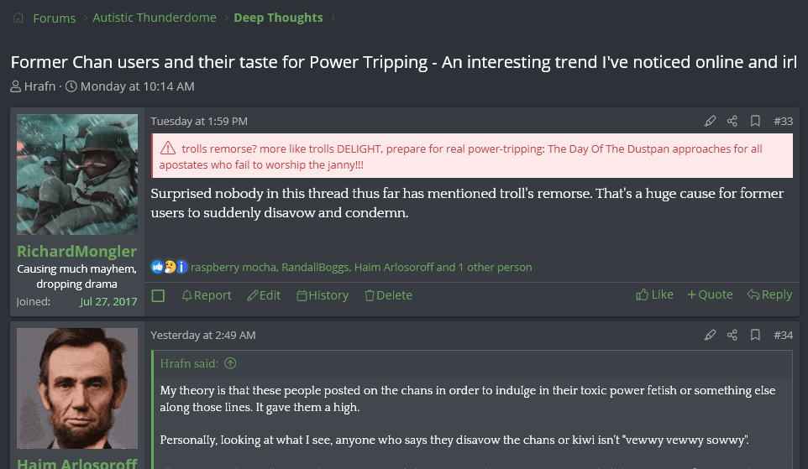Open reaction icons list on post #33
Image resolution: width=808 pixels, height=469 pixels.
point(169,267)
